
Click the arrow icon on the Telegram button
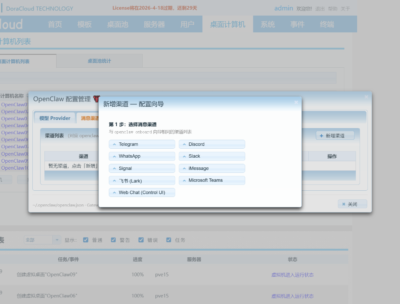pyautogui.click(x=114, y=144)
